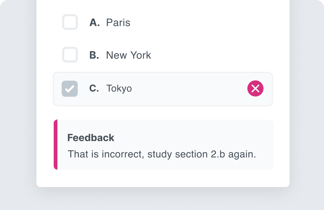Check the checkbox beside Paris
This screenshot has width=324, height=210.
click(70, 23)
